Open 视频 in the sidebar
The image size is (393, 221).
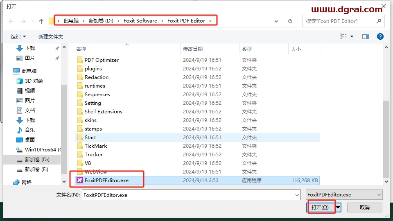[x=29, y=91]
